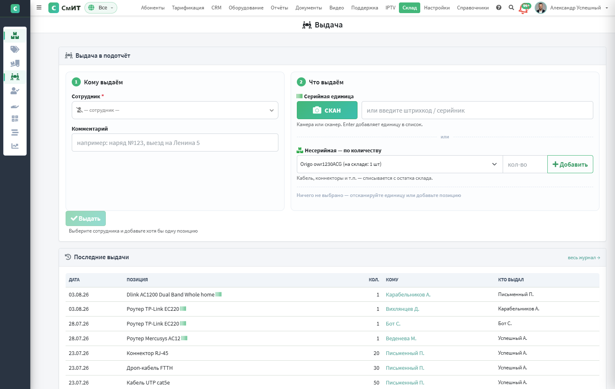This screenshot has width=615, height=389.
Task: Open Письменный П. link in Дроп-кабель FTTH row
Action: [405, 368]
